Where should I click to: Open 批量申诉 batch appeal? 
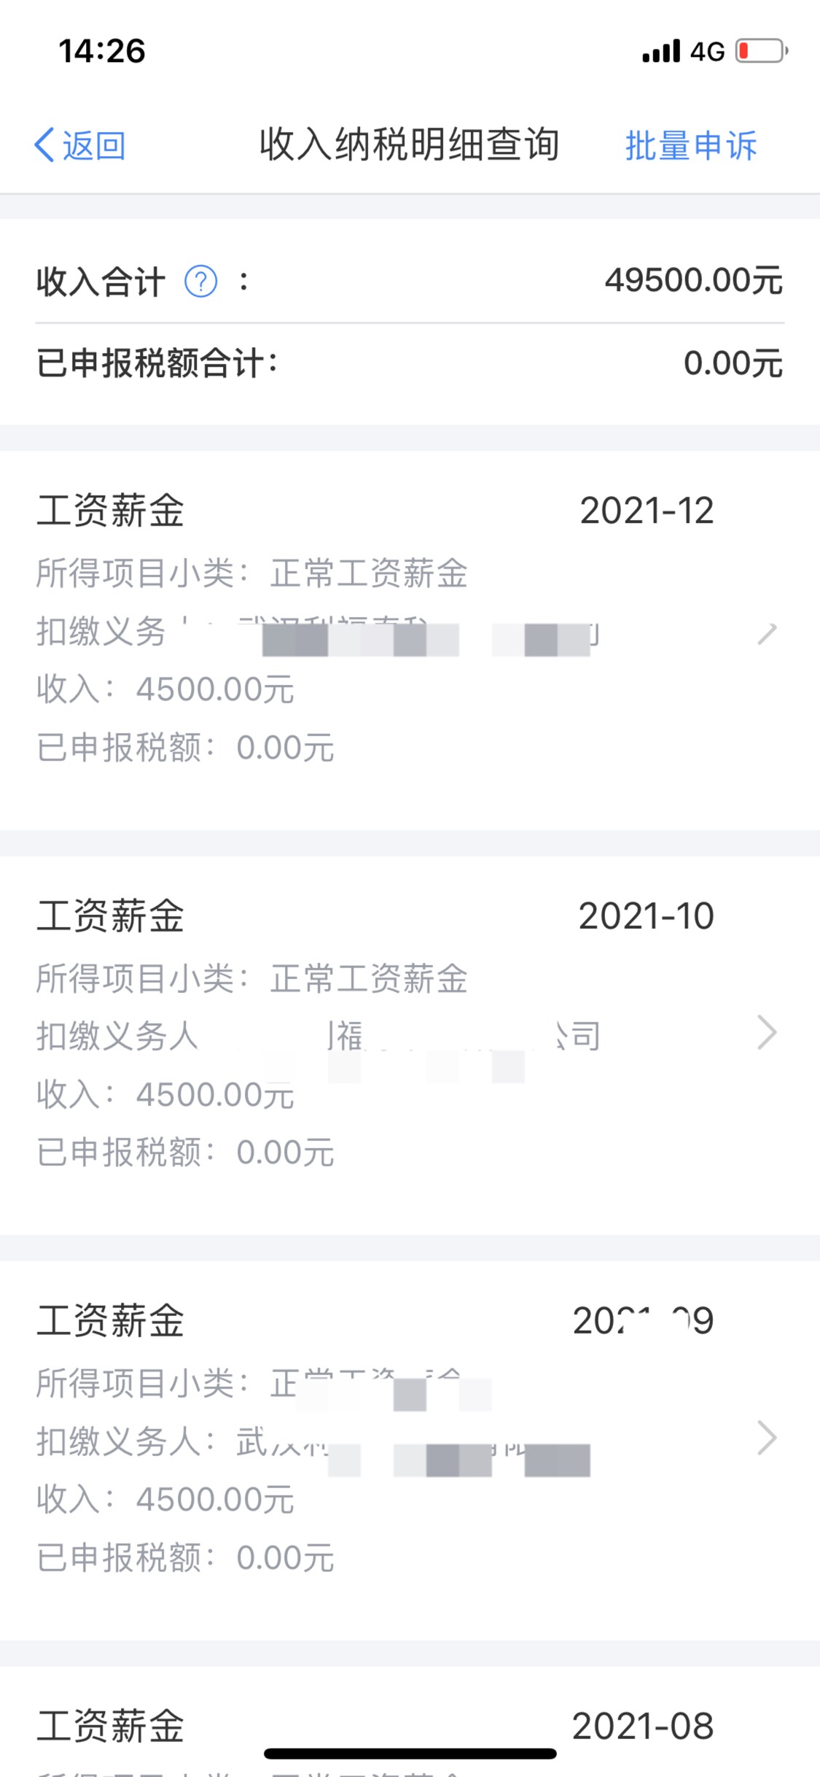pyautogui.click(x=691, y=145)
